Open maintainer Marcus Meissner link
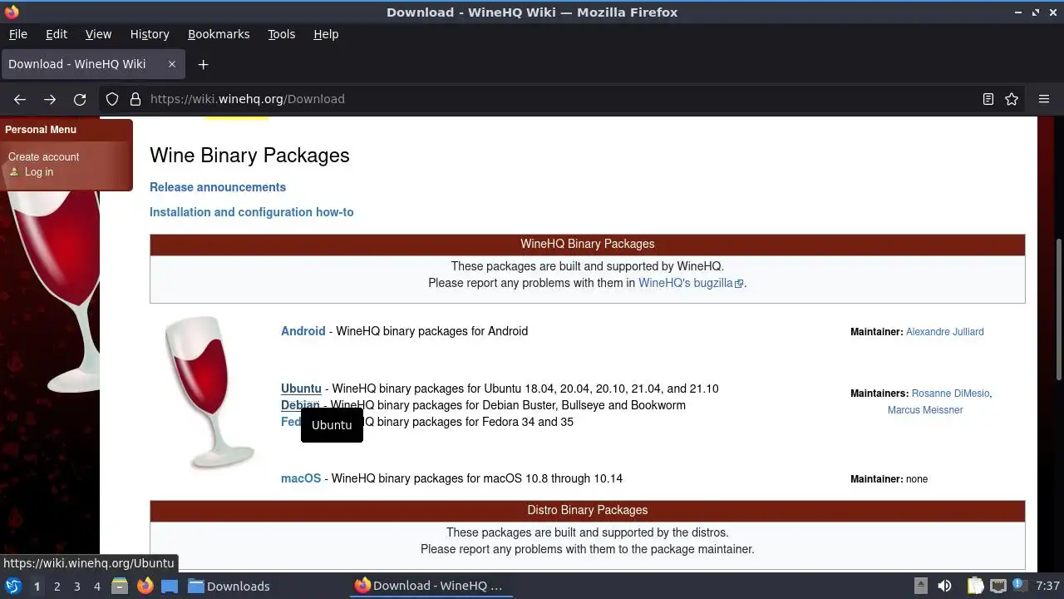The image size is (1064, 599). point(925,410)
